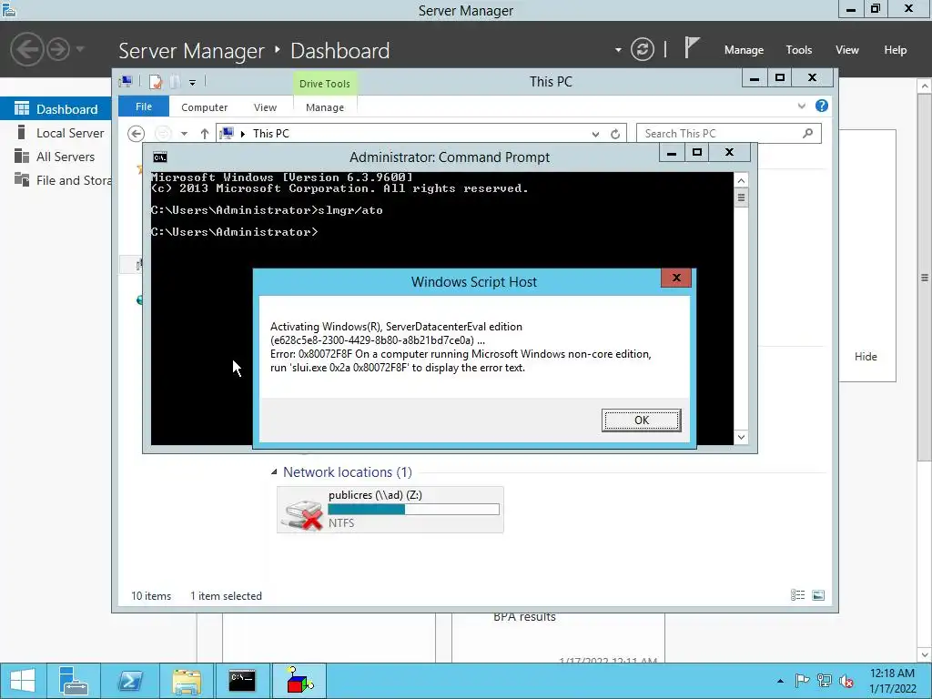This screenshot has height=699, width=932.
Task: Click the Server Manager notifications flag icon
Action: [x=691, y=48]
